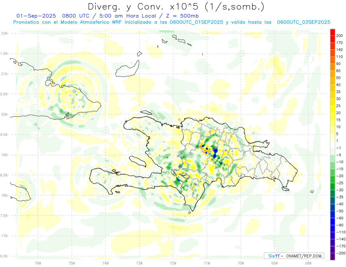Click the 1.5N latitude axis label

coord(4,54)
